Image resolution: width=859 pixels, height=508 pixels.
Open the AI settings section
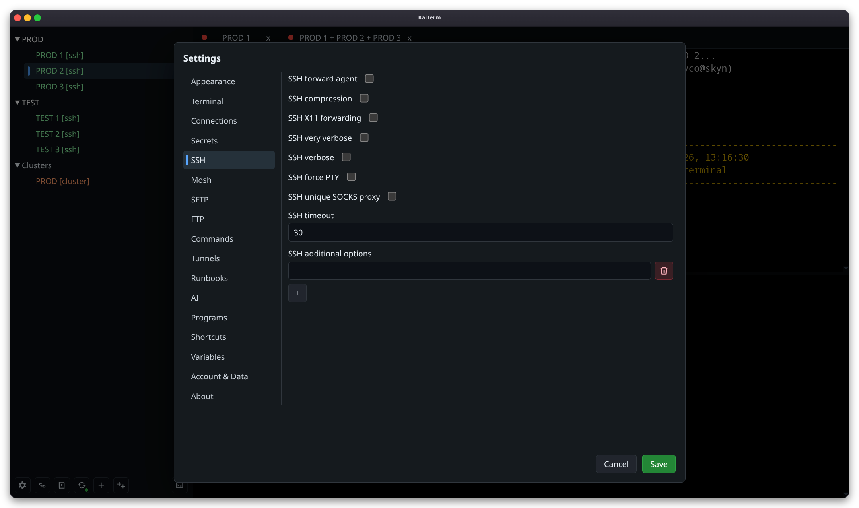tap(229, 298)
